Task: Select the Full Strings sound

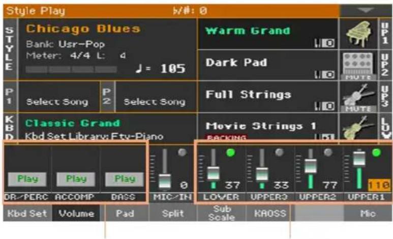Action: click(x=248, y=95)
